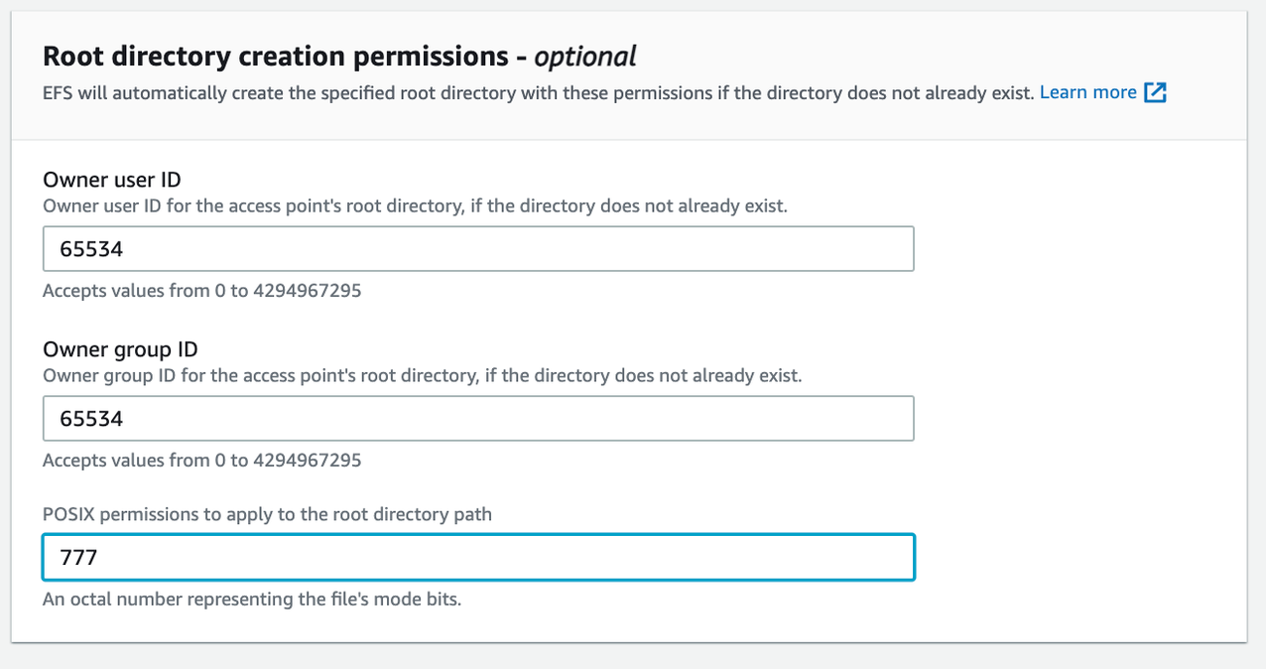Click the Accepts values hint under Owner user ID
This screenshot has width=1266, height=669.
201,291
